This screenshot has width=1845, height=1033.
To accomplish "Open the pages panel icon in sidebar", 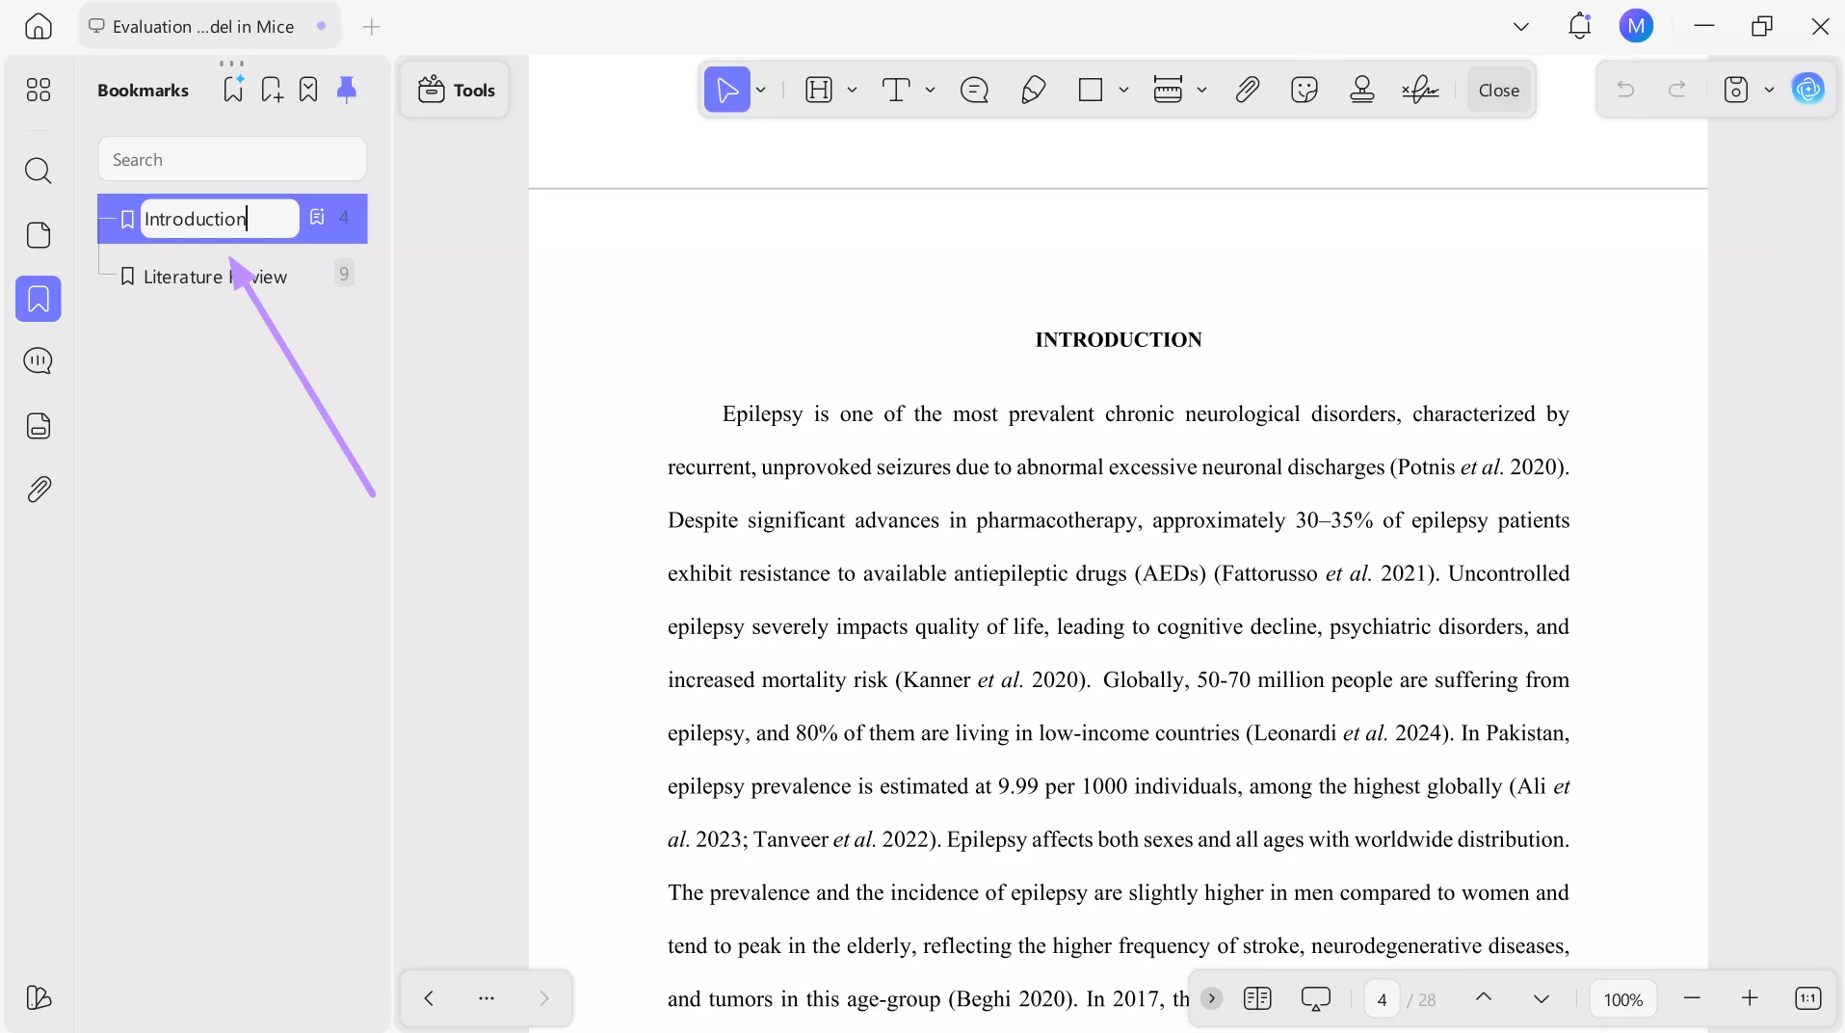I will click(39, 235).
